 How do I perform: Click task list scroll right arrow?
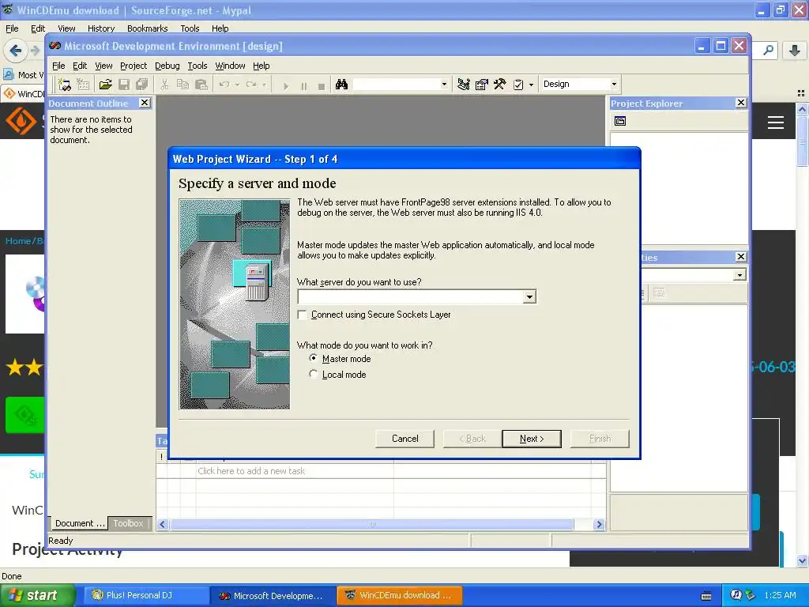(x=599, y=525)
